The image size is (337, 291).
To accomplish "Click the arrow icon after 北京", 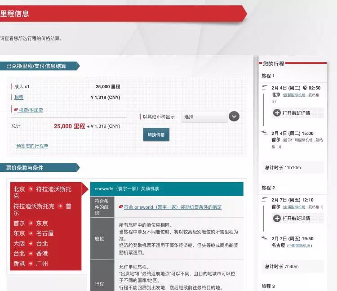I will (x=31, y=189).
